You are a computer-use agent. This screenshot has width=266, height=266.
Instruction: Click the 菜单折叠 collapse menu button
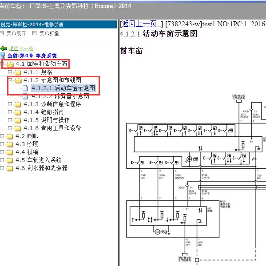(x=49, y=33)
